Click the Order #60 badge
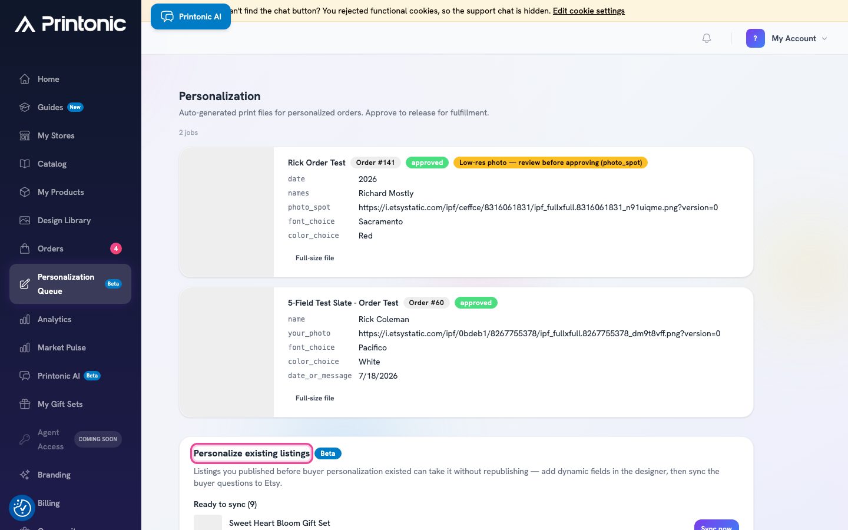848x530 pixels. (x=427, y=303)
